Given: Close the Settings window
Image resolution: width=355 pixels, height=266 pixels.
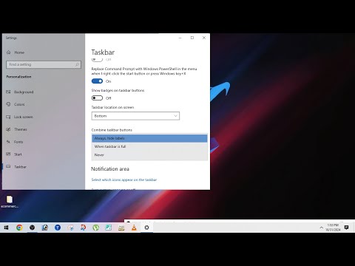Looking at the screenshot, I should pos(204,38).
